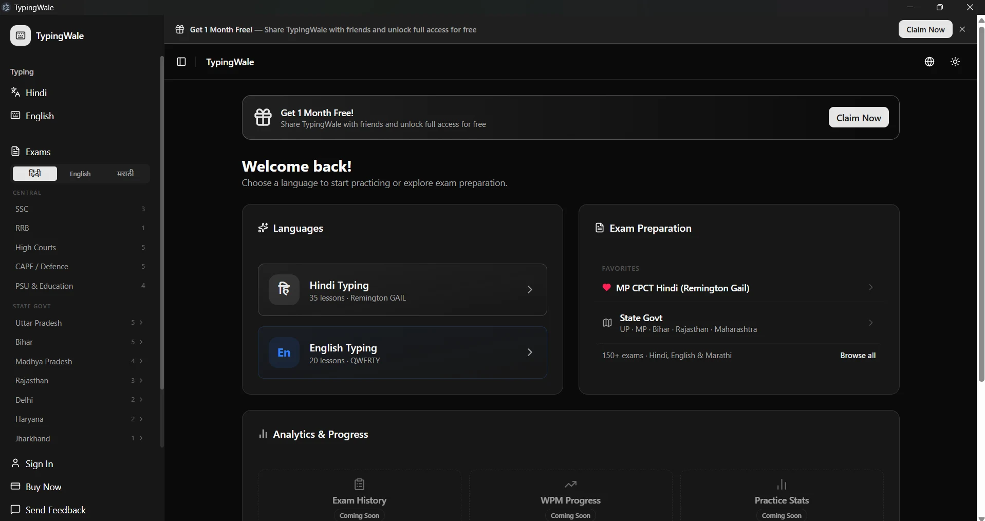Click the gift icon in promo card

click(x=263, y=117)
